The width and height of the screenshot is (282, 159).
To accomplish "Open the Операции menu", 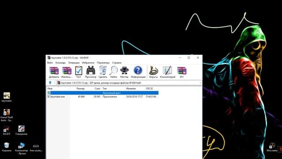I will click(x=74, y=63).
